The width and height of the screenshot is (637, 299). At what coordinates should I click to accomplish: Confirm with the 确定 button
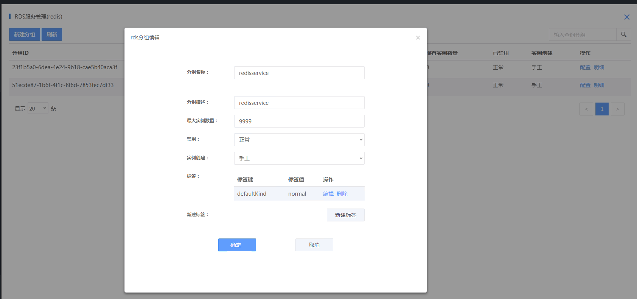pyautogui.click(x=237, y=245)
